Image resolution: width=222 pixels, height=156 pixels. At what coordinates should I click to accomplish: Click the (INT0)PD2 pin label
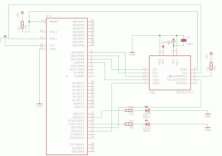click(x=78, y=131)
